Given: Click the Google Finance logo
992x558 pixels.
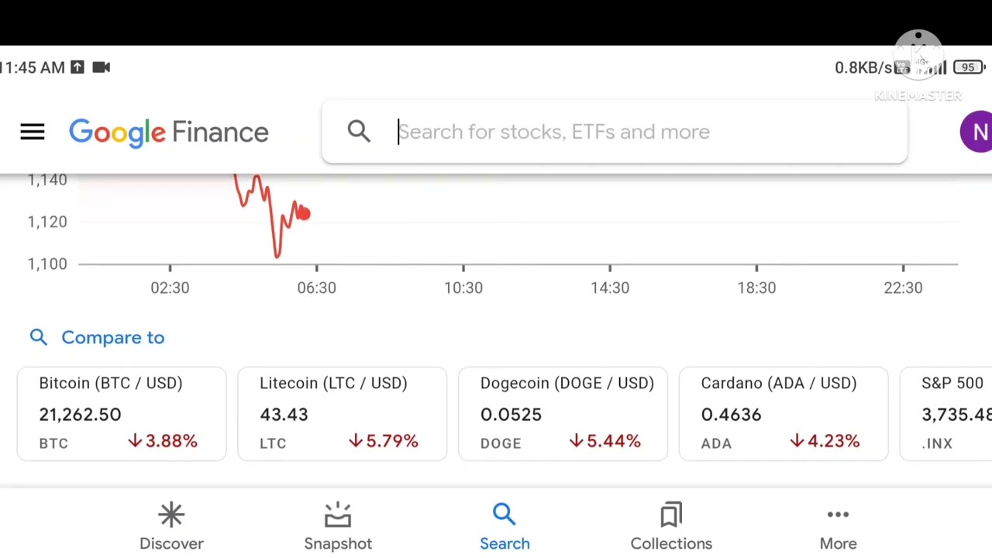Looking at the screenshot, I should [x=169, y=133].
